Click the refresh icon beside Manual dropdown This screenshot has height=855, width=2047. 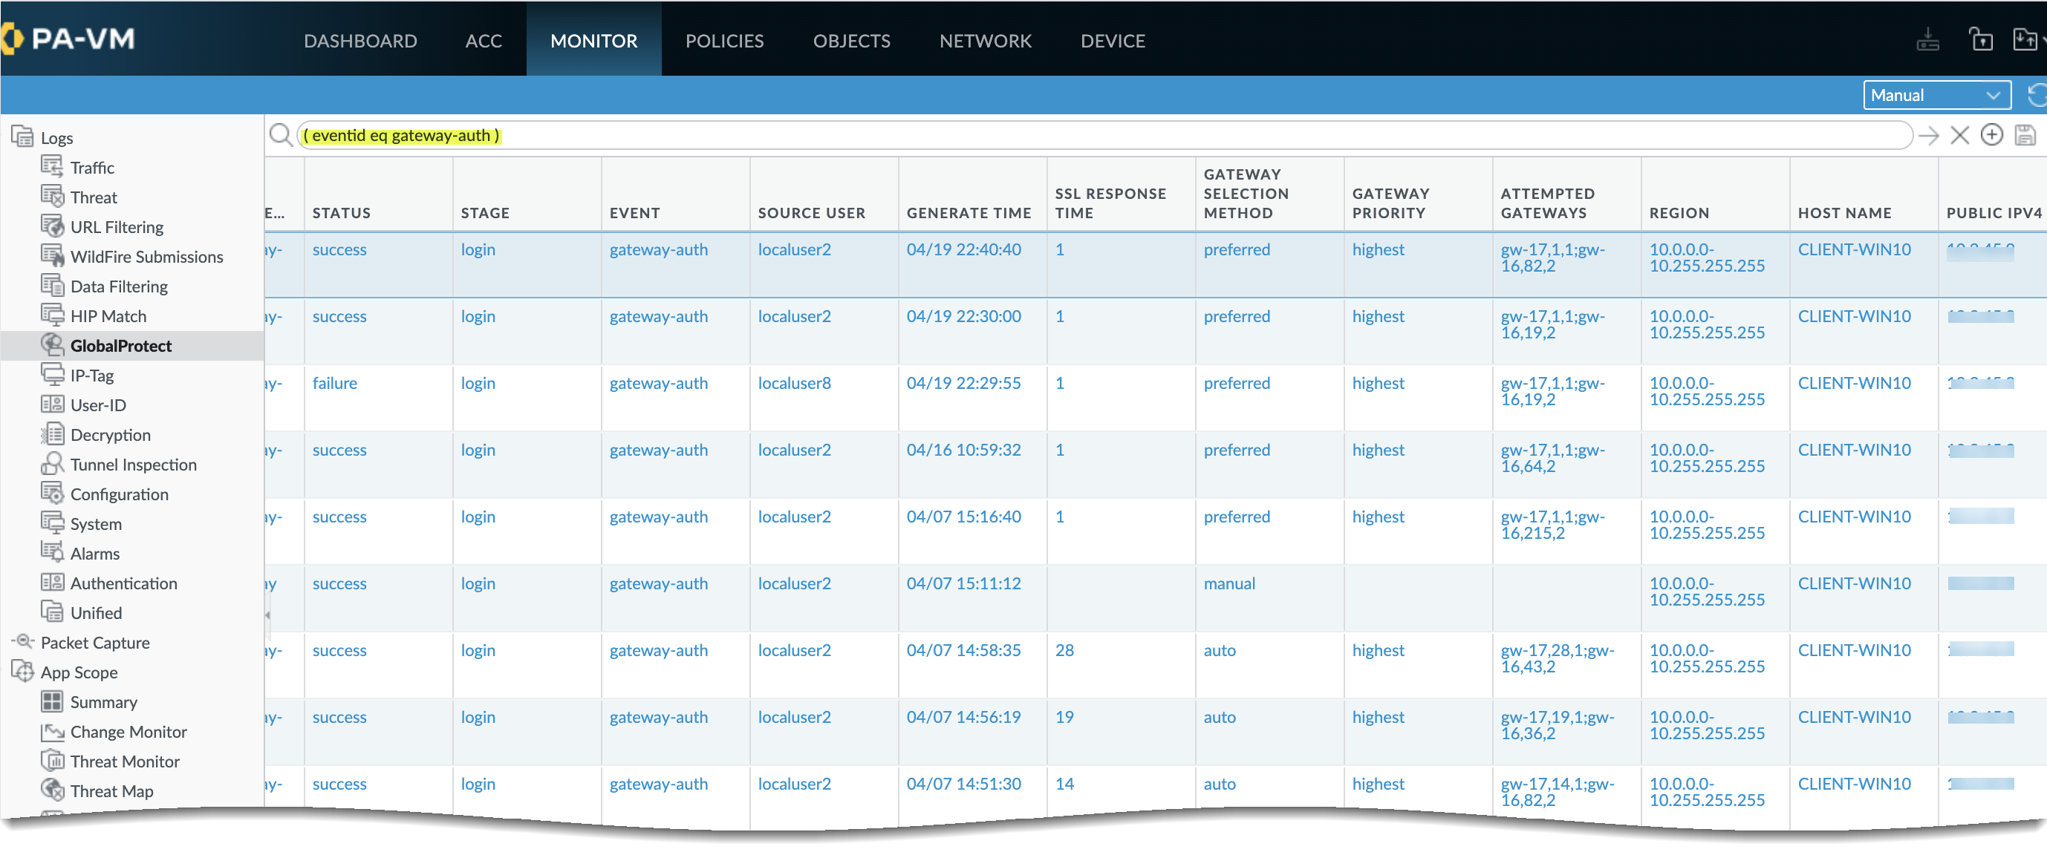(x=2036, y=95)
